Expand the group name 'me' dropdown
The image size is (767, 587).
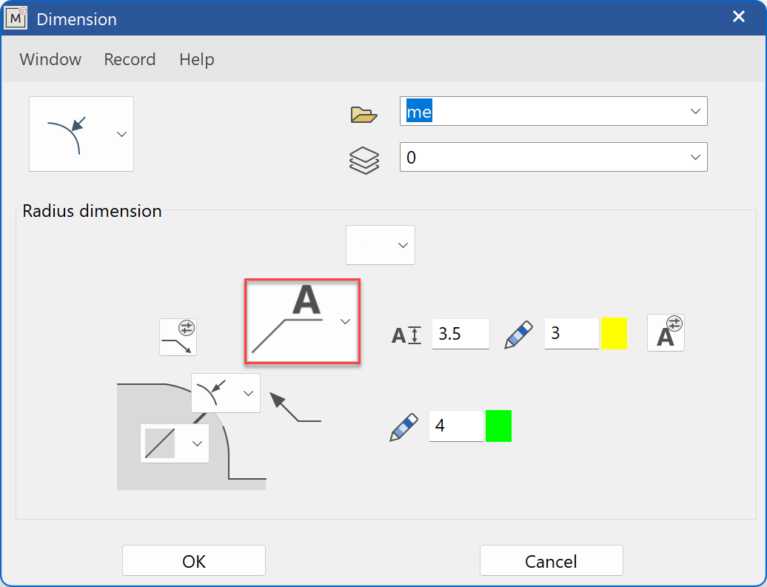[694, 111]
